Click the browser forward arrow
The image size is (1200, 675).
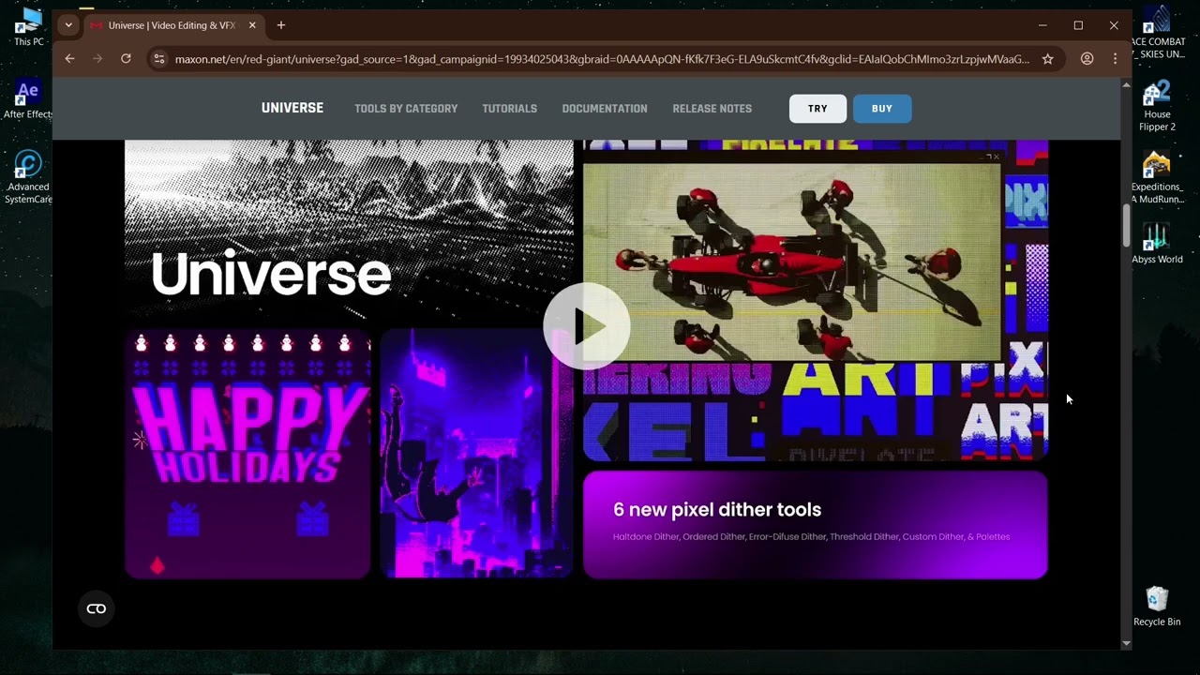pyautogui.click(x=97, y=59)
